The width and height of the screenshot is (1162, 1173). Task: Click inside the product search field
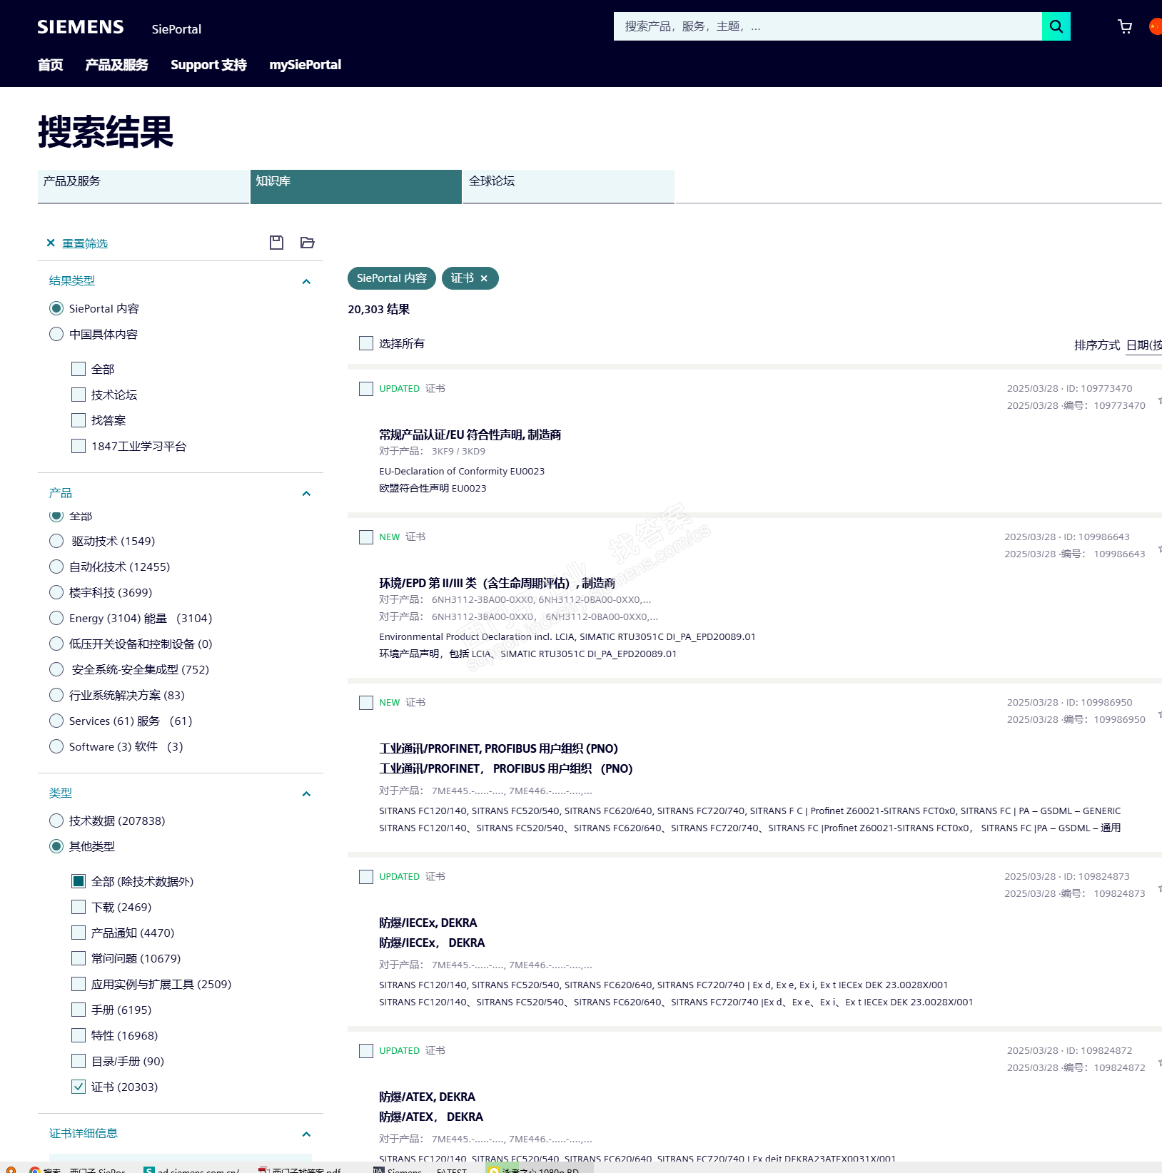pyautogui.click(x=828, y=26)
